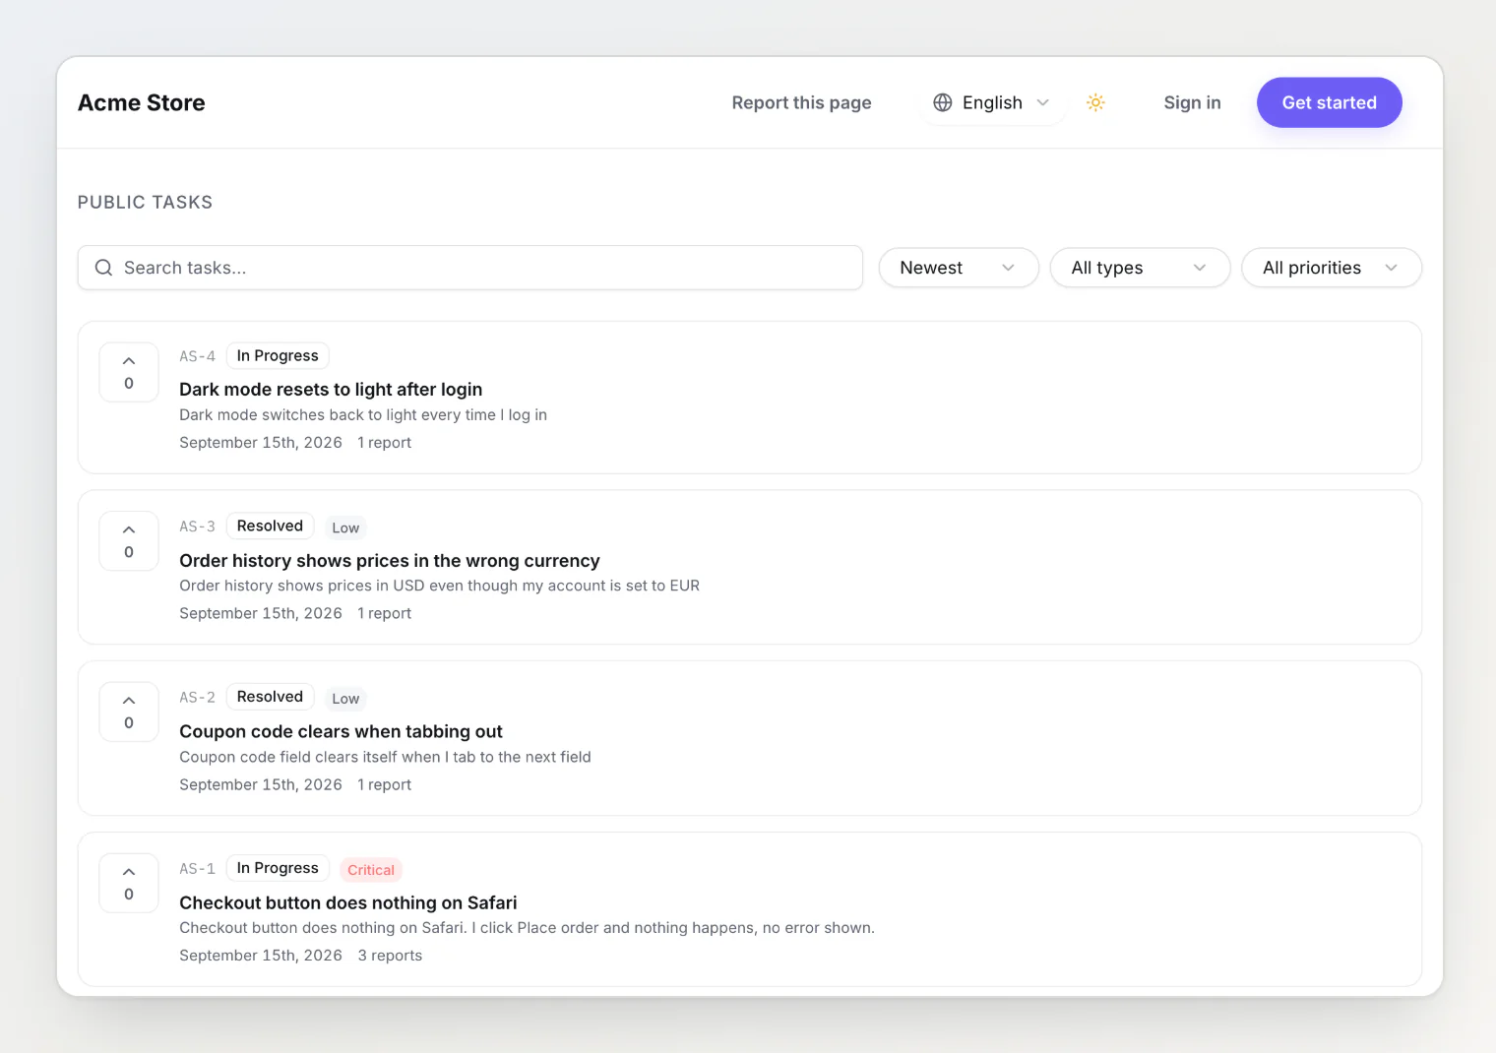Click '3 reports' on the Checkout task
Viewport: 1496px width, 1053px height.
[390, 956]
